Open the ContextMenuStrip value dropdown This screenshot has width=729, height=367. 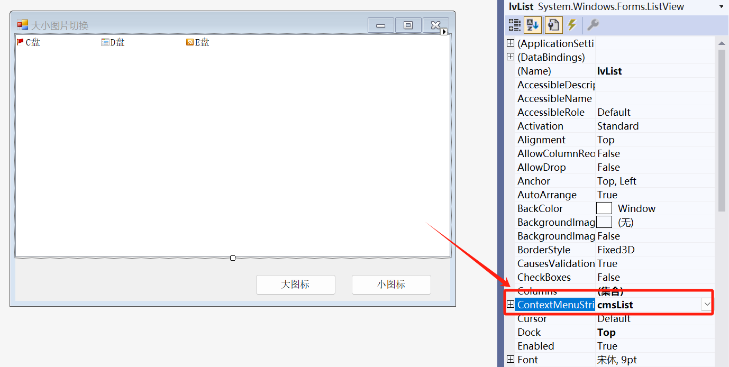coord(706,305)
